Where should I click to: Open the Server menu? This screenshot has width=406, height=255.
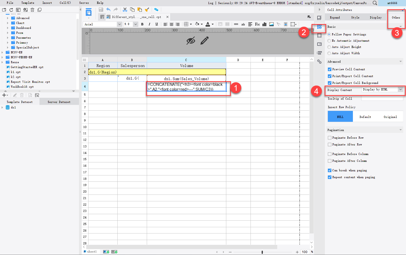pos(84,3)
